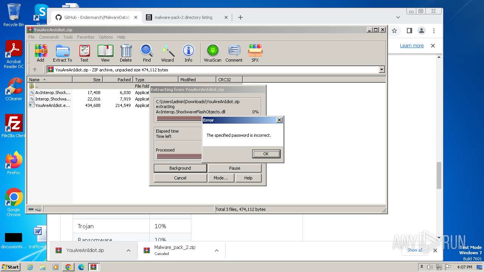The width and height of the screenshot is (484, 272).
Task: Open the Recycle Bin desktop icon
Action: click(x=14, y=15)
